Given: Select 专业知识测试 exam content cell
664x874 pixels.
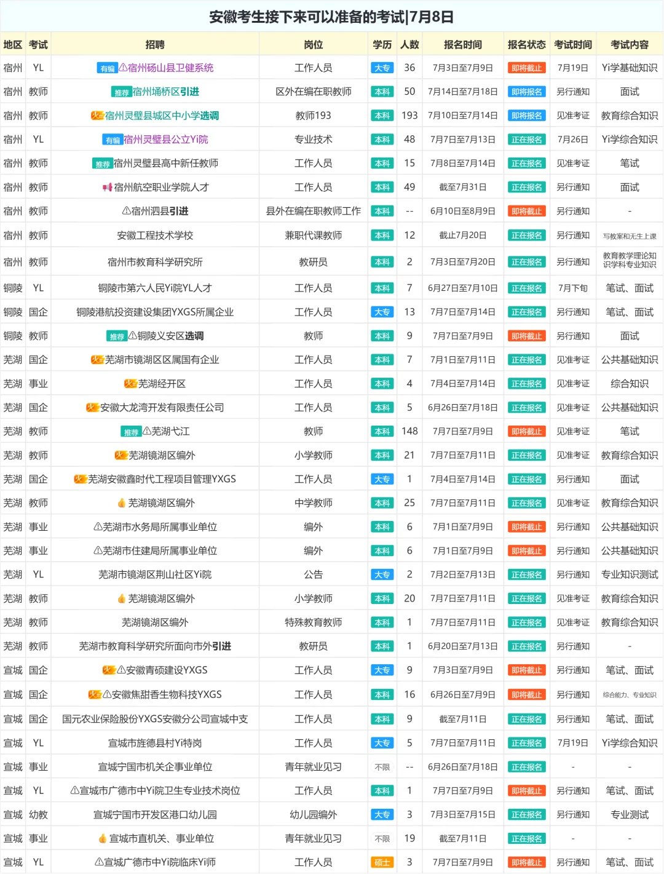Looking at the screenshot, I should click(630, 574).
